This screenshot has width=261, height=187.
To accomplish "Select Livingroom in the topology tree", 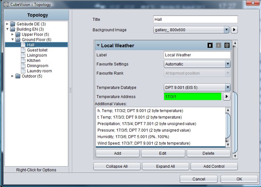I will tap(37, 55).
